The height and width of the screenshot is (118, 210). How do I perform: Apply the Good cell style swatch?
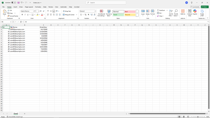[118, 15]
